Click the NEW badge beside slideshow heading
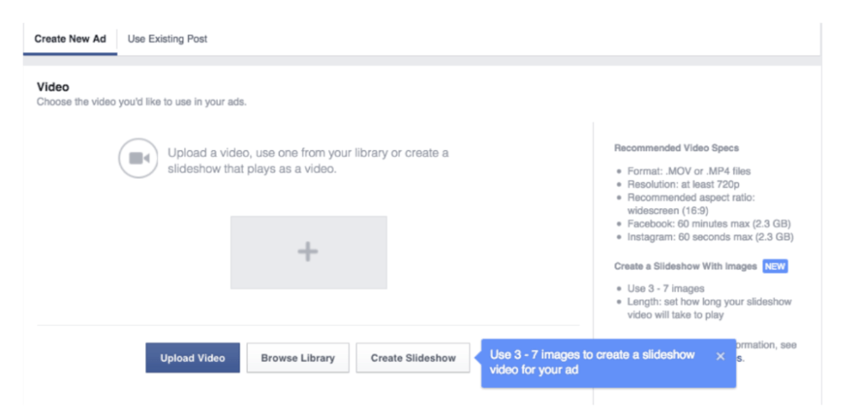The height and width of the screenshot is (418, 860). [x=774, y=266]
